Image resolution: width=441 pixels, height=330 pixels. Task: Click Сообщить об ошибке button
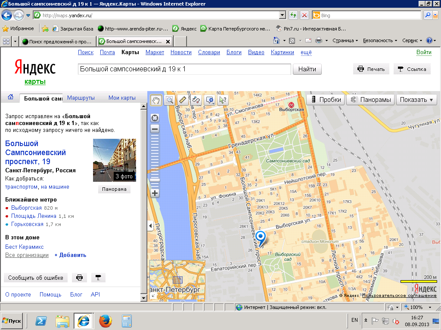[x=36, y=278]
